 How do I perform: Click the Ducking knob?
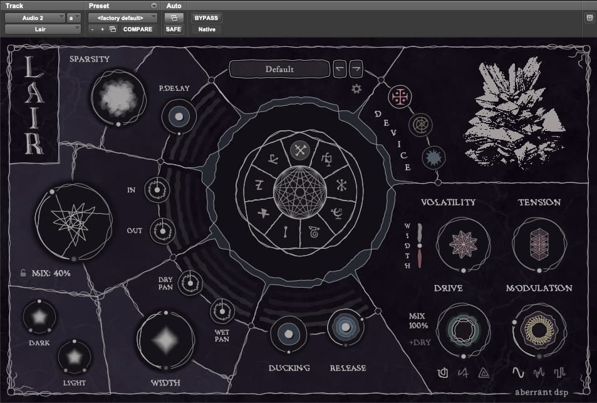click(x=289, y=334)
